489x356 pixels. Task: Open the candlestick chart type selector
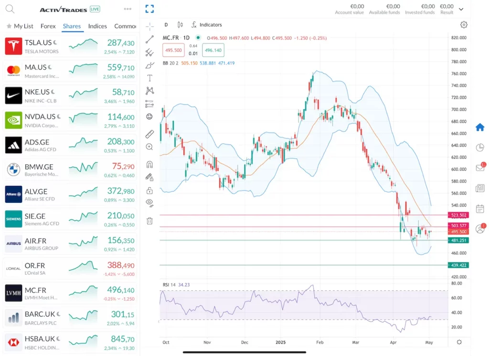(x=180, y=25)
